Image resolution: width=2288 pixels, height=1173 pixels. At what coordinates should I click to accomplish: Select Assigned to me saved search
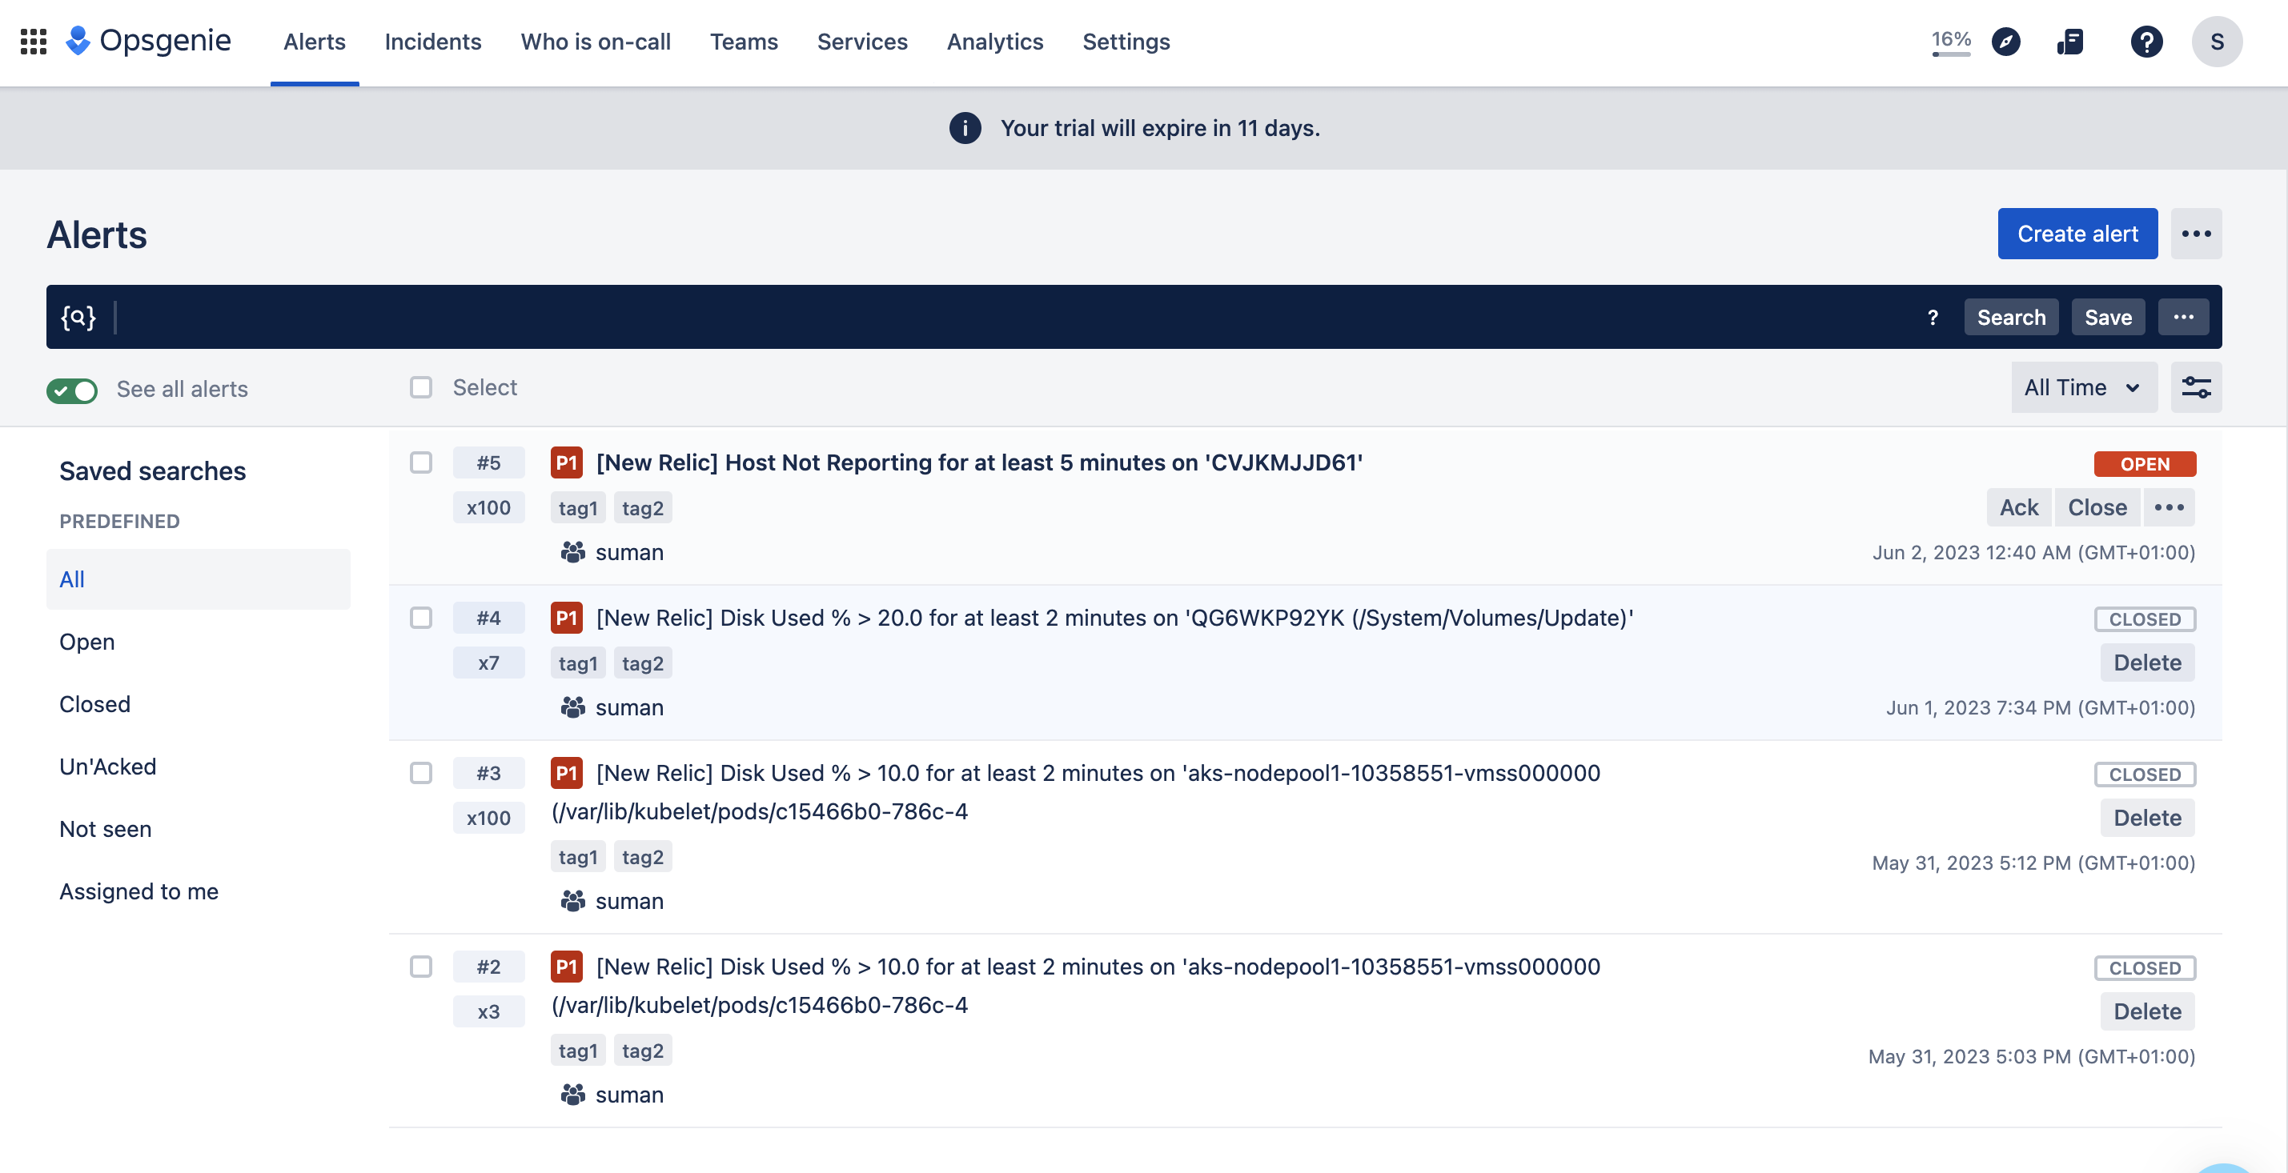[198, 891]
